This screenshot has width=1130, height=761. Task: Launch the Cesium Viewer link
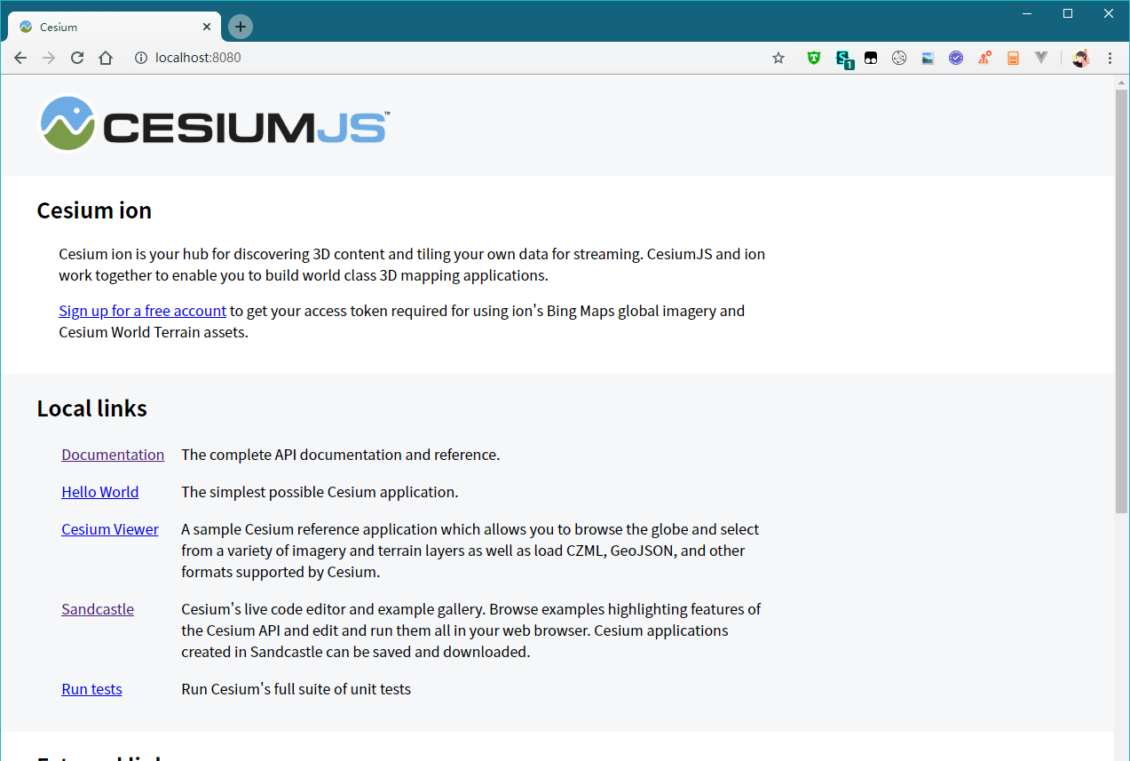click(110, 529)
